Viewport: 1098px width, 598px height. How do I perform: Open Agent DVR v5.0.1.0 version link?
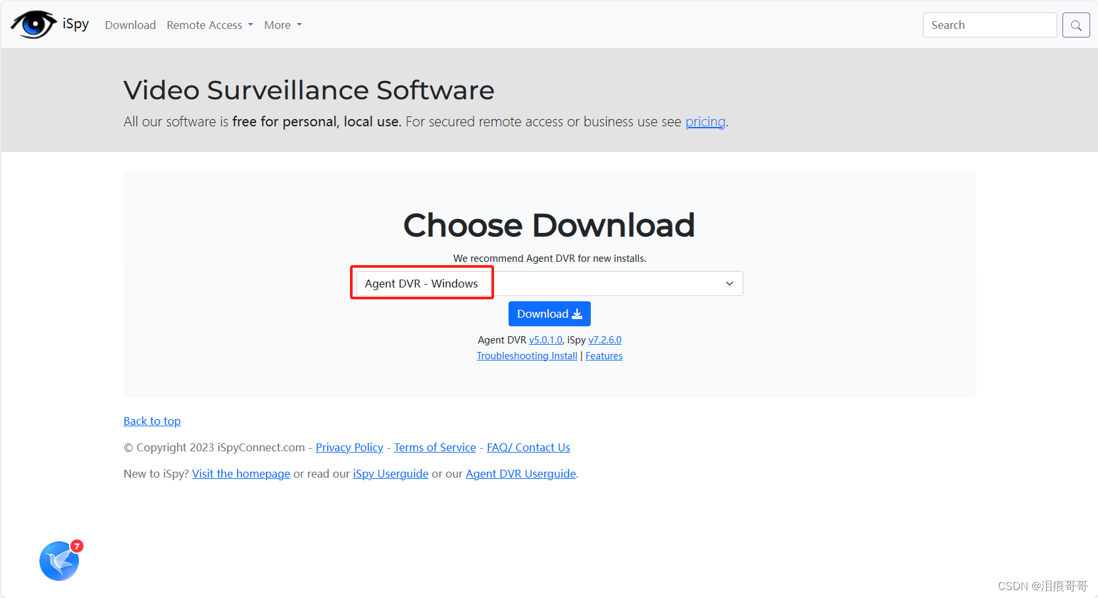coord(545,340)
